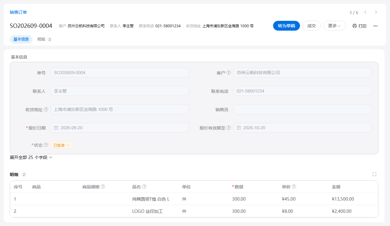
Task: Click the SO202609-0004 order title
Action: pos(31,26)
